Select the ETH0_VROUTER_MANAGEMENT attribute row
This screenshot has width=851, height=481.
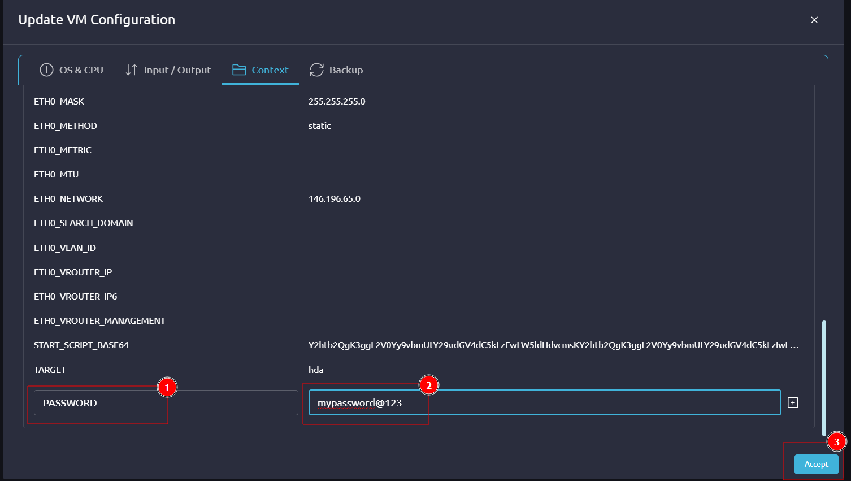click(100, 321)
